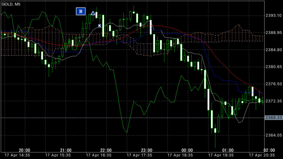Image resolution: width=283 pixels, height=159 pixels.
Task: Click the 2388.95 price axis label
Action: pos(274,33)
